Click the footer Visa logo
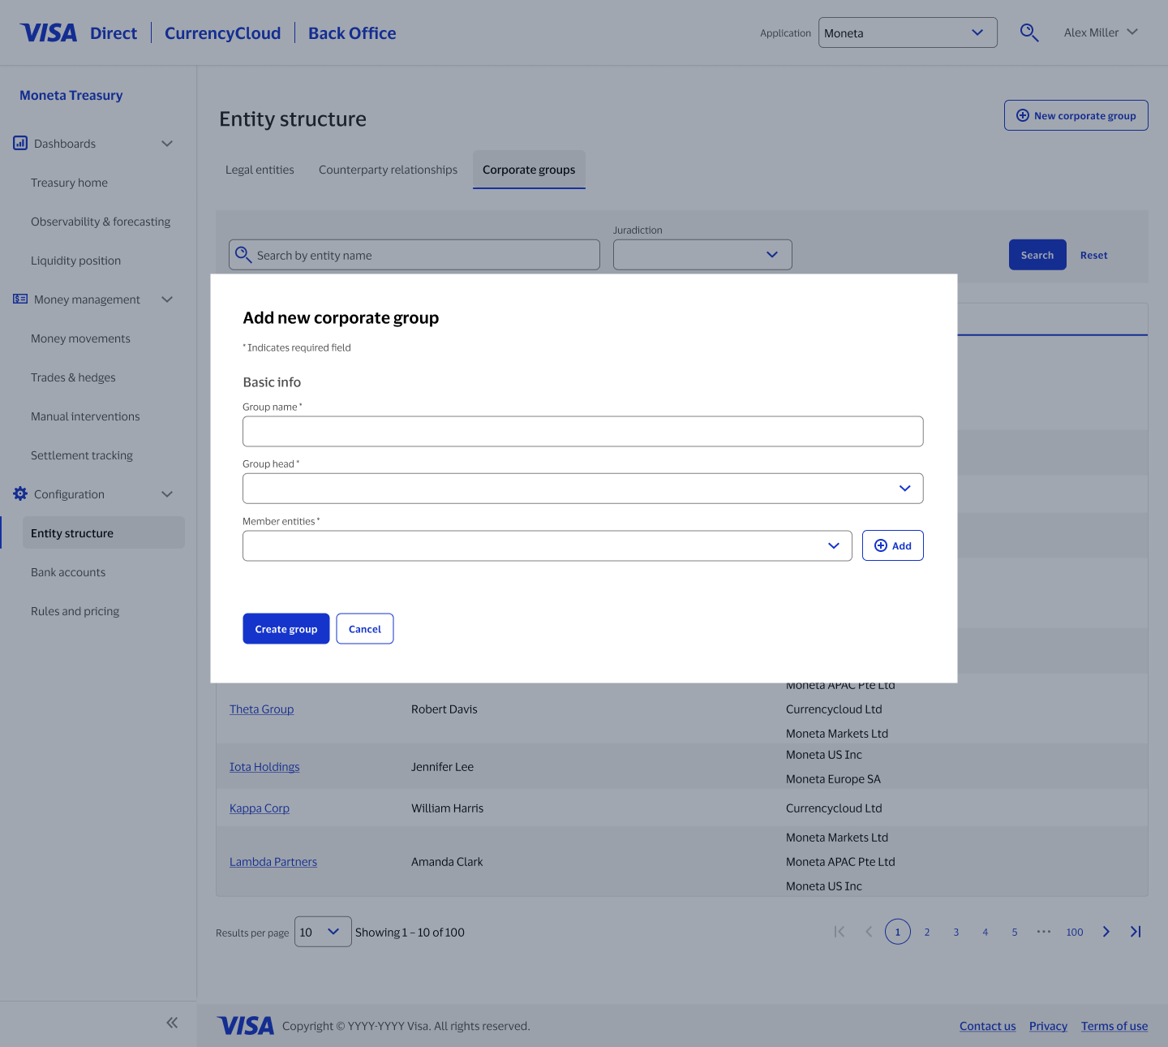 click(x=246, y=1026)
